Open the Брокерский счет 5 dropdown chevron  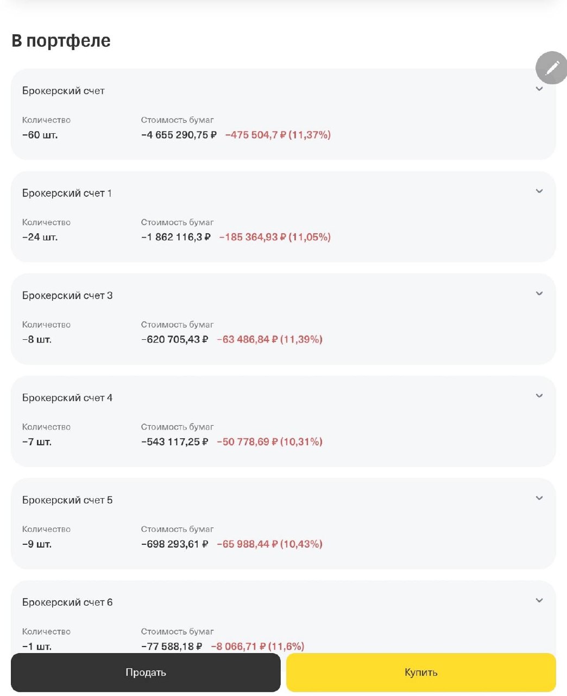click(539, 498)
